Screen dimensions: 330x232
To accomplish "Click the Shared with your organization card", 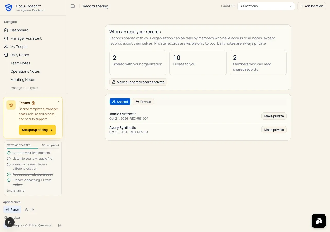I will [138, 63].
